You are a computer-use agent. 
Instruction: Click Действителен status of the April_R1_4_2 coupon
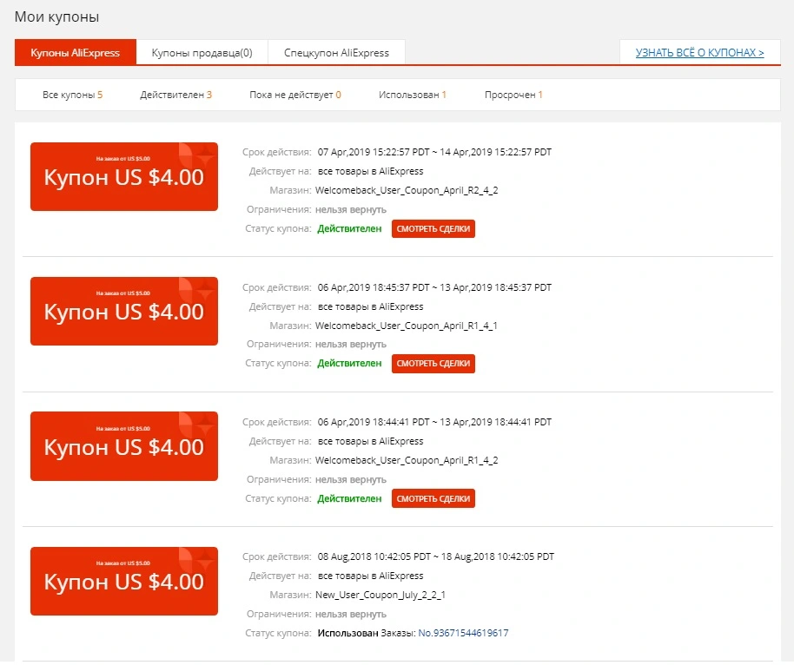coord(349,498)
